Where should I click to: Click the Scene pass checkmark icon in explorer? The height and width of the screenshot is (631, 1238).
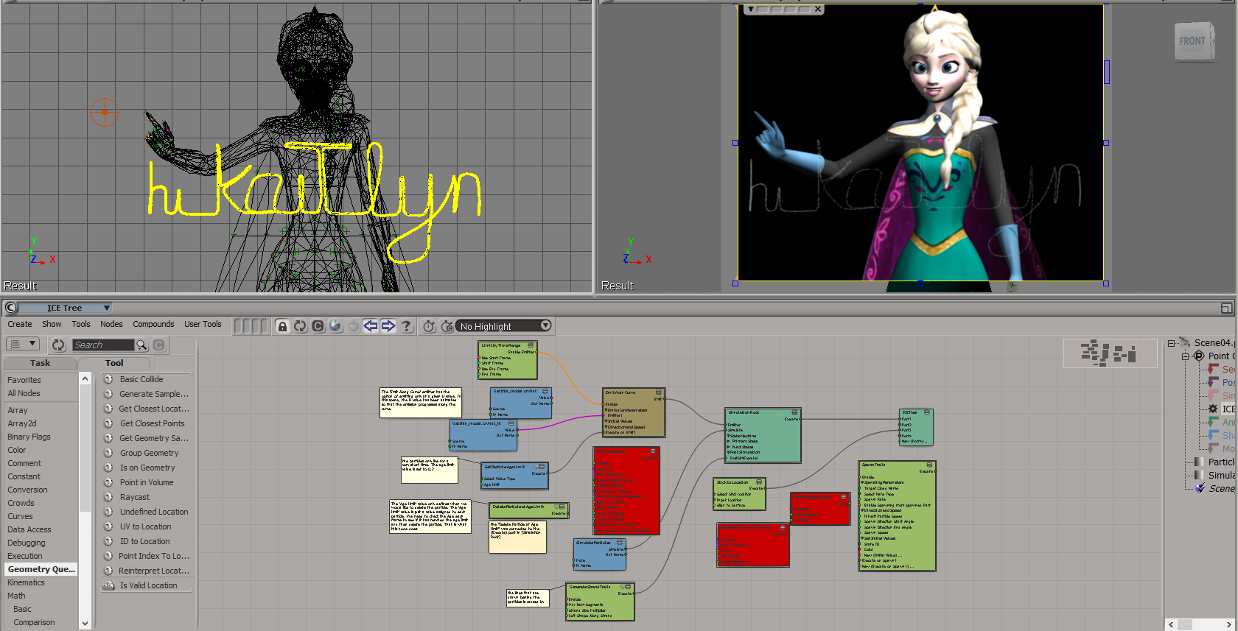[1200, 488]
